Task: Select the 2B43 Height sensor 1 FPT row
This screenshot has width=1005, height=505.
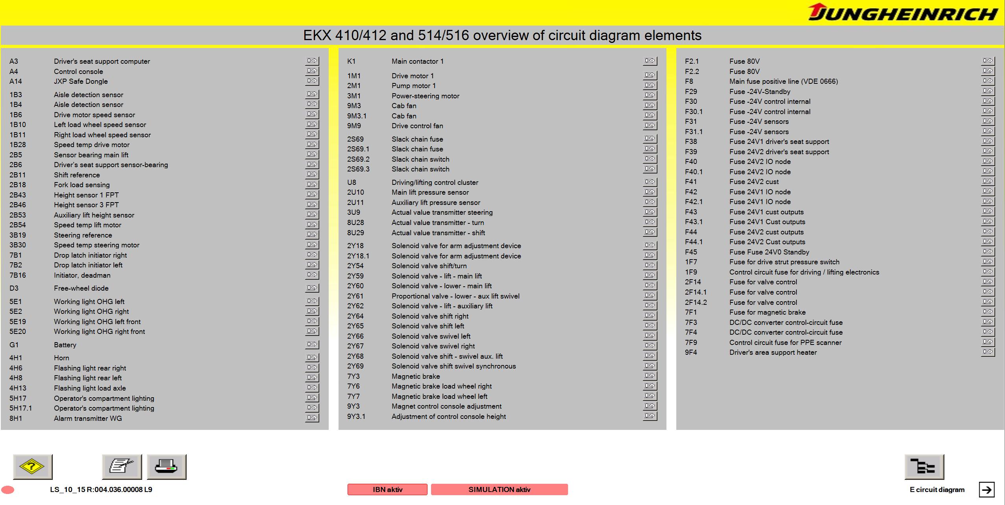Action: tap(164, 195)
